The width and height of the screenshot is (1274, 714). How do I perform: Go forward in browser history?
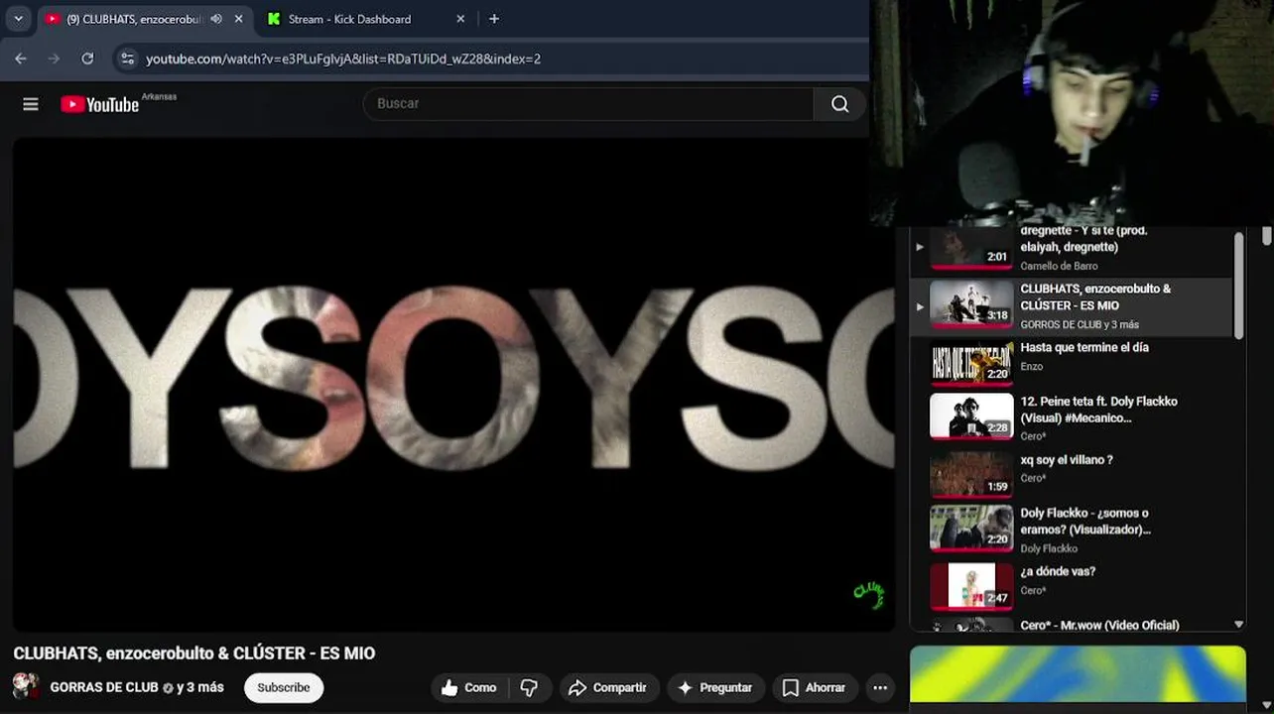click(54, 59)
